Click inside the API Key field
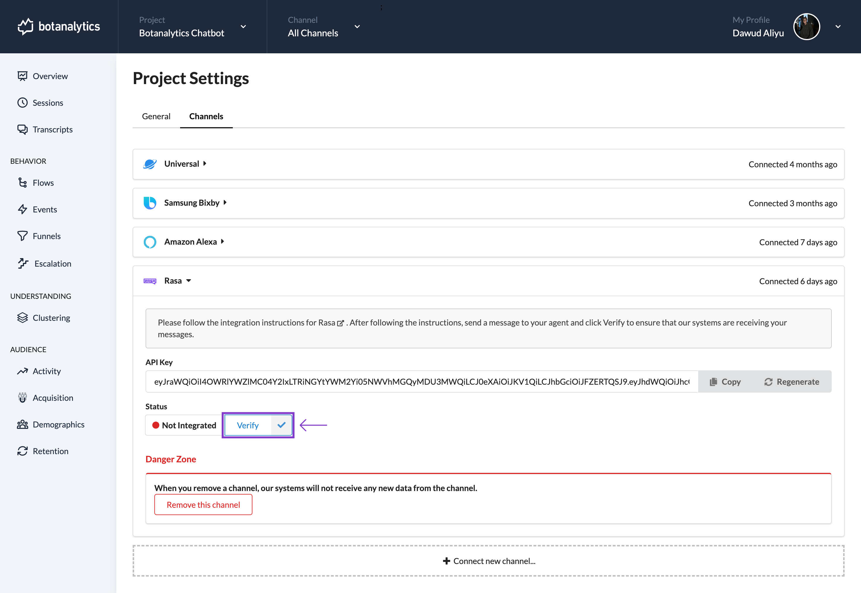The height and width of the screenshot is (593, 861). coord(422,381)
